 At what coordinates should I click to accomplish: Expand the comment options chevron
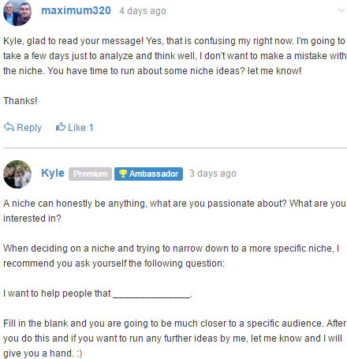pos(341,10)
